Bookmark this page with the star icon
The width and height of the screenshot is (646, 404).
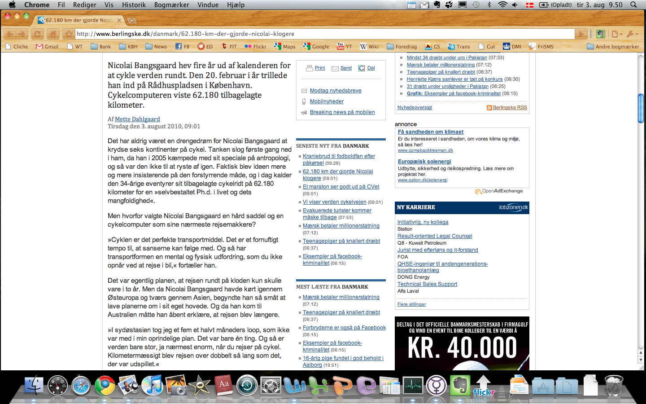pyautogui.click(x=68, y=34)
